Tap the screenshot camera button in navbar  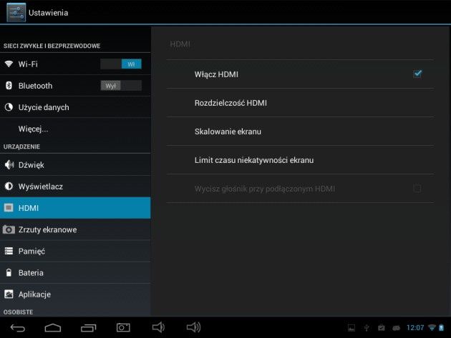[123, 327]
